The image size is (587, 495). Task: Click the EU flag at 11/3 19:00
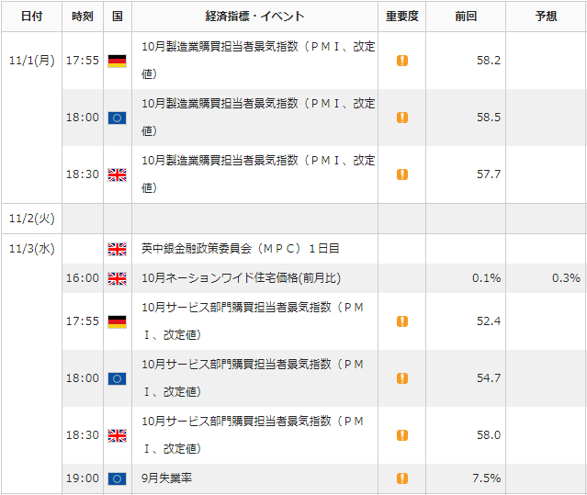point(118,478)
